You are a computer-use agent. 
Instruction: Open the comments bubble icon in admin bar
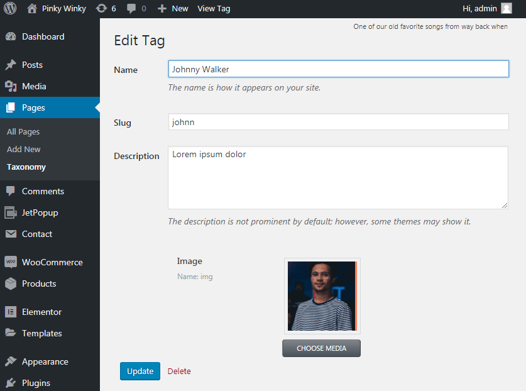click(131, 9)
